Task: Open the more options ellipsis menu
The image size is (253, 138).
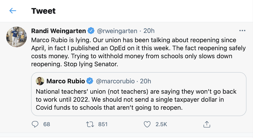Action: 242,31
